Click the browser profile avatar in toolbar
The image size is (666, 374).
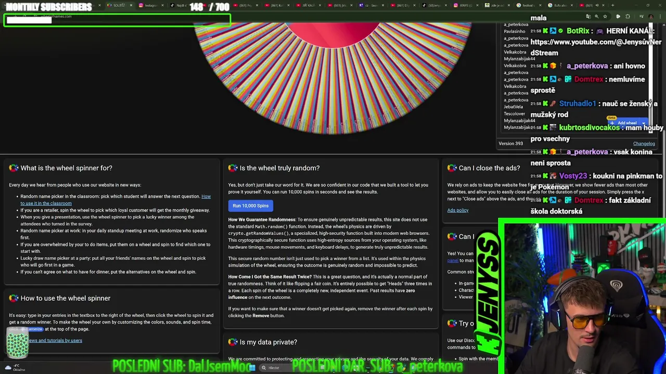tap(650, 17)
